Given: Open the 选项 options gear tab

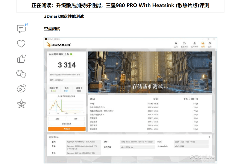Looking at the screenshot, I should pyautogui.click(x=210, y=45).
